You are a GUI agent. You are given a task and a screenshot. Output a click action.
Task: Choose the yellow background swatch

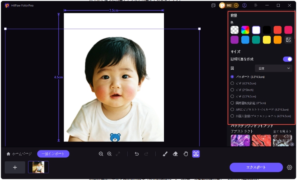click(267, 40)
